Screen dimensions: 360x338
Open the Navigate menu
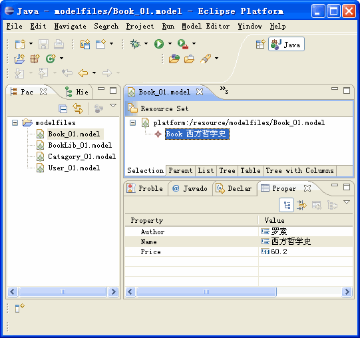(71, 27)
